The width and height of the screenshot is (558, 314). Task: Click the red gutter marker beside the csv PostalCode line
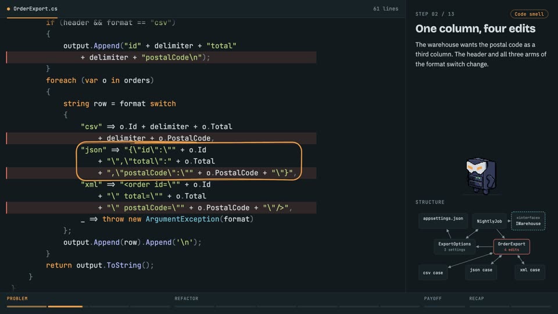6,138
